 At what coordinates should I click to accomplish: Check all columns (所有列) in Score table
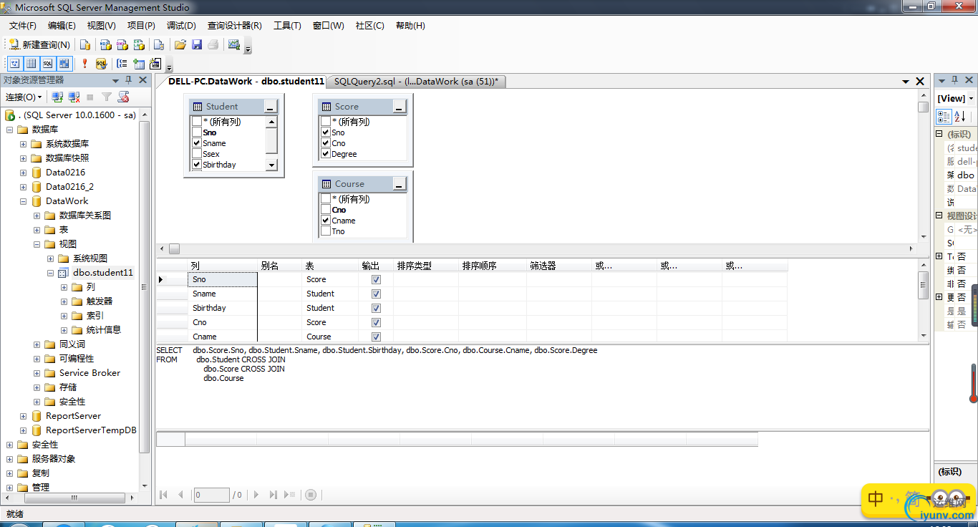pyautogui.click(x=326, y=122)
